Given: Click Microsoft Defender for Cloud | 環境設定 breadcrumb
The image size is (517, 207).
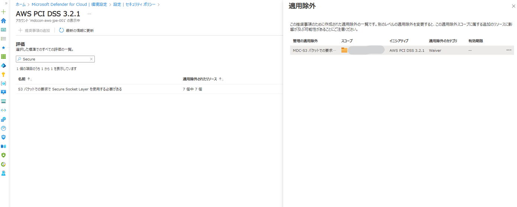Looking at the screenshot, I should click(69, 4).
